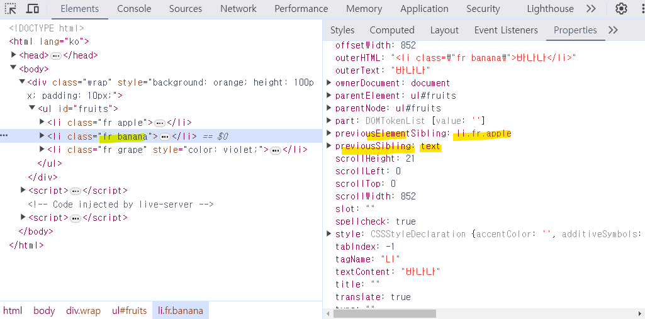The width and height of the screenshot is (645, 319).
Task: Select the html lang ko line
Action: pos(49,42)
